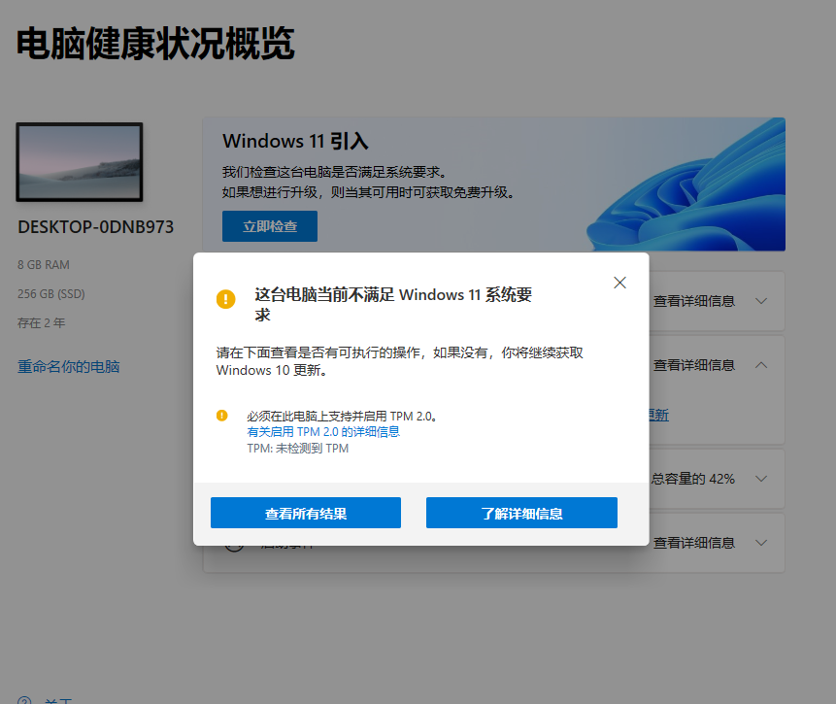The image size is (836, 704).
Task: Close the Windows 11 requirements dialog
Action: click(x=619, y=283)
